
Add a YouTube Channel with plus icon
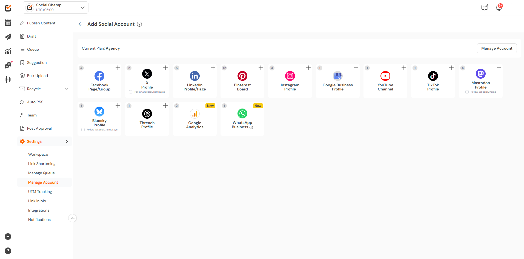(404, 68)
